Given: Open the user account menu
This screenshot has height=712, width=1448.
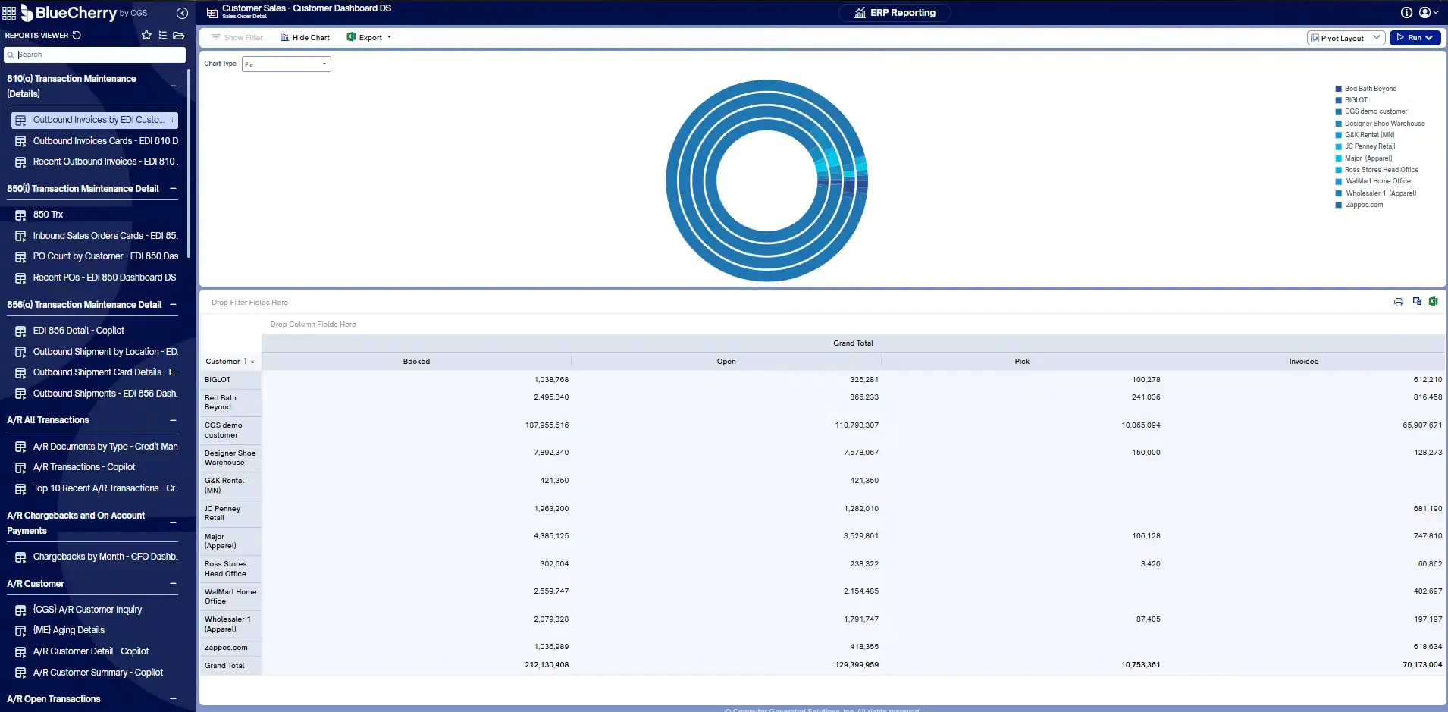Looking at the screenshot, I should 1428,12.
